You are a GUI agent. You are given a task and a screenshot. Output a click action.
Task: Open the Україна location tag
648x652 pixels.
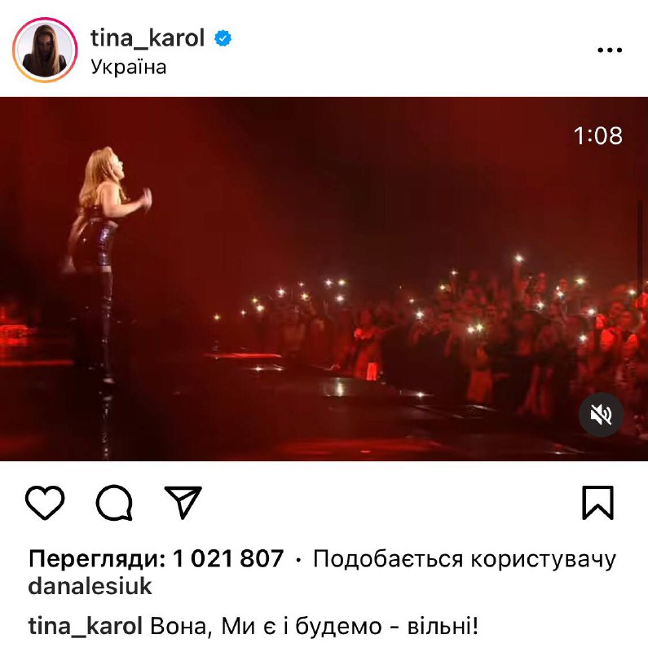[129, 67]
